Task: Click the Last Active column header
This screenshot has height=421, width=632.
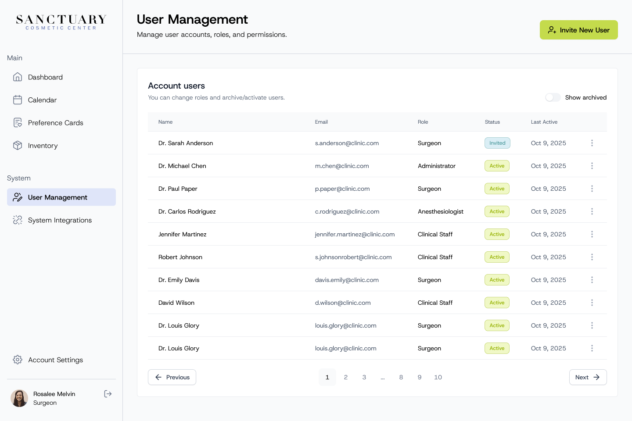Action: point(544,122)
